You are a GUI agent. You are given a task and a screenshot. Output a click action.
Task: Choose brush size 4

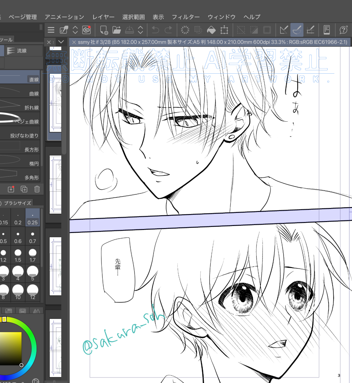click(x=18, y=274)
